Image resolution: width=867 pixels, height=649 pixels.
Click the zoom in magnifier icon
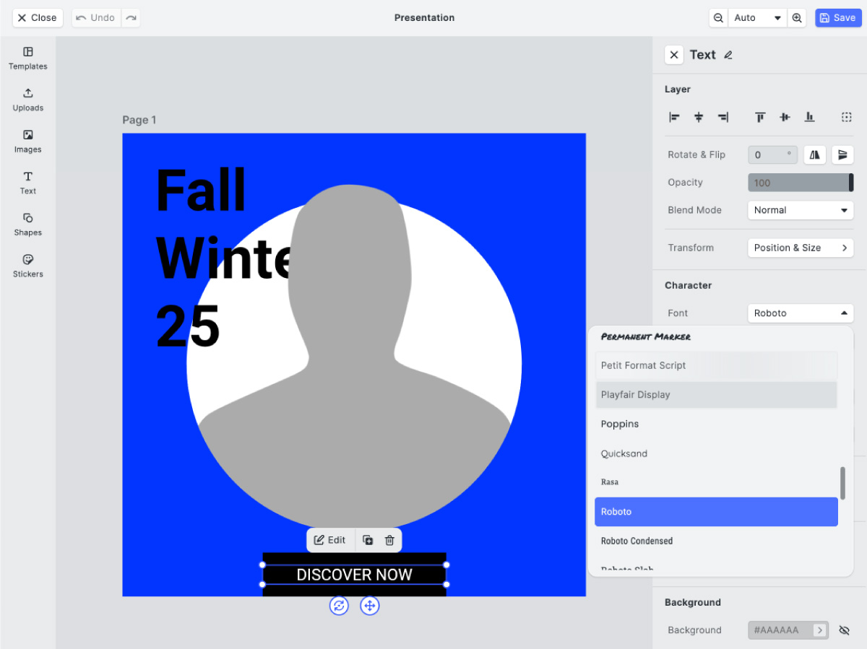797,18
